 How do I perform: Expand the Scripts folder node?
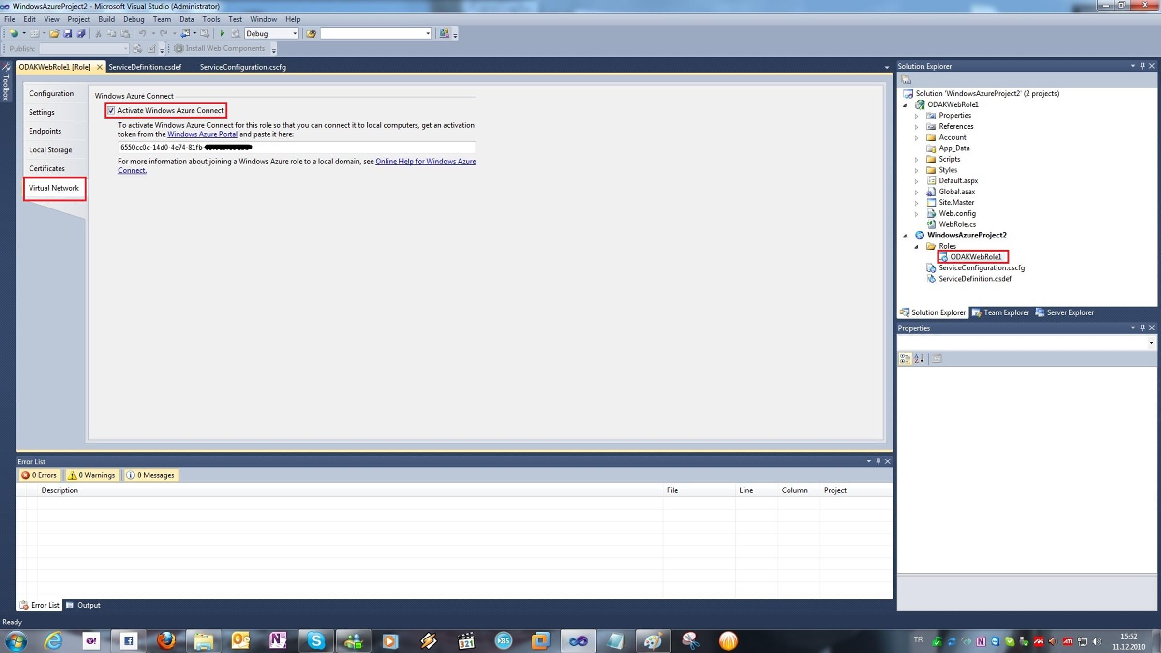click(x=916, y=159)
